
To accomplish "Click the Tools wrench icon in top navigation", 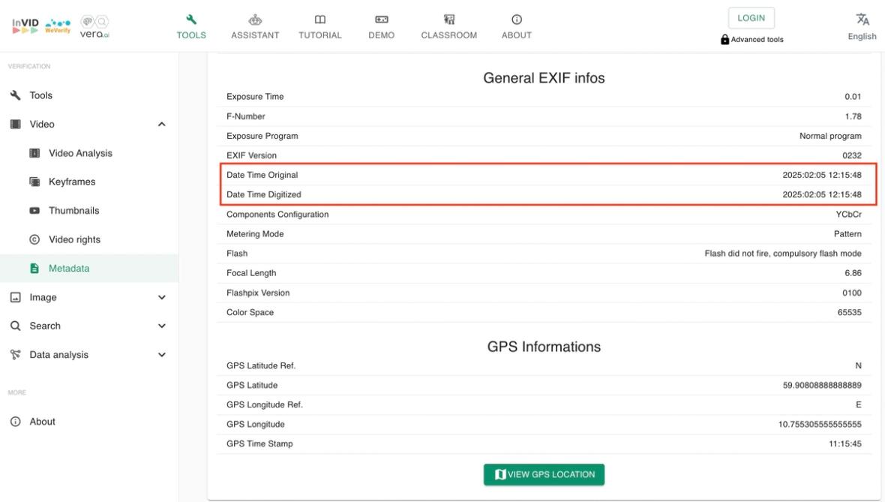I will (191, 20).
